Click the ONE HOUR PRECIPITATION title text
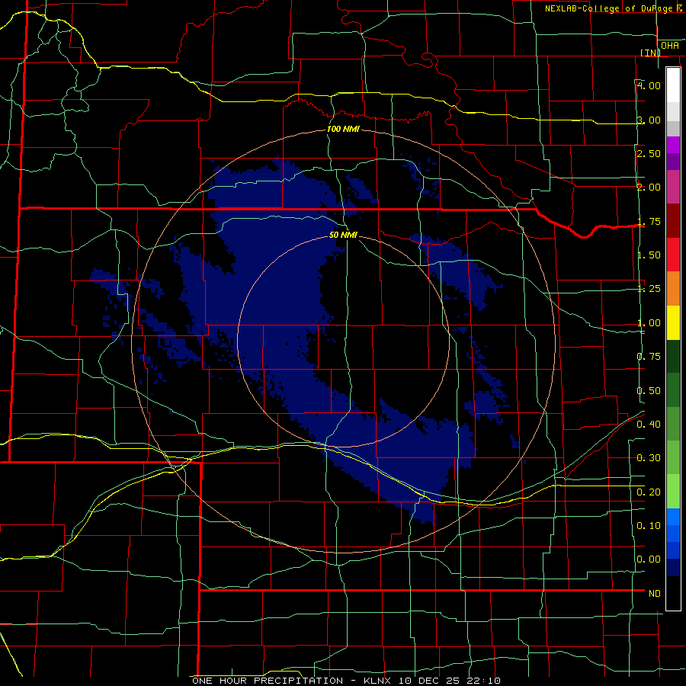 268,681
